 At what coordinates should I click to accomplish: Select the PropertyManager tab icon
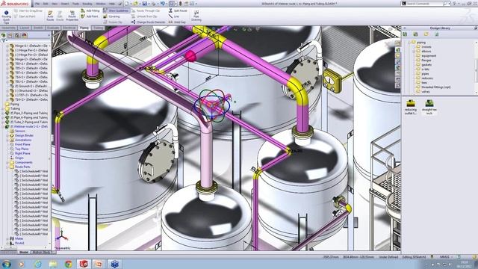tap(10, 35)
